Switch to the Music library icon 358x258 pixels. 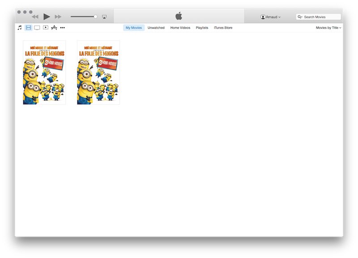(x=20, y=28)
